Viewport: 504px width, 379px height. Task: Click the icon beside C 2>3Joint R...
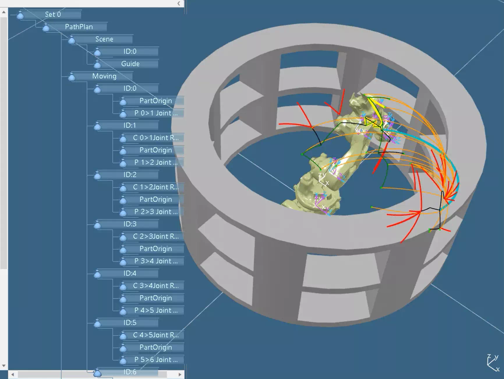coord(123,237)
